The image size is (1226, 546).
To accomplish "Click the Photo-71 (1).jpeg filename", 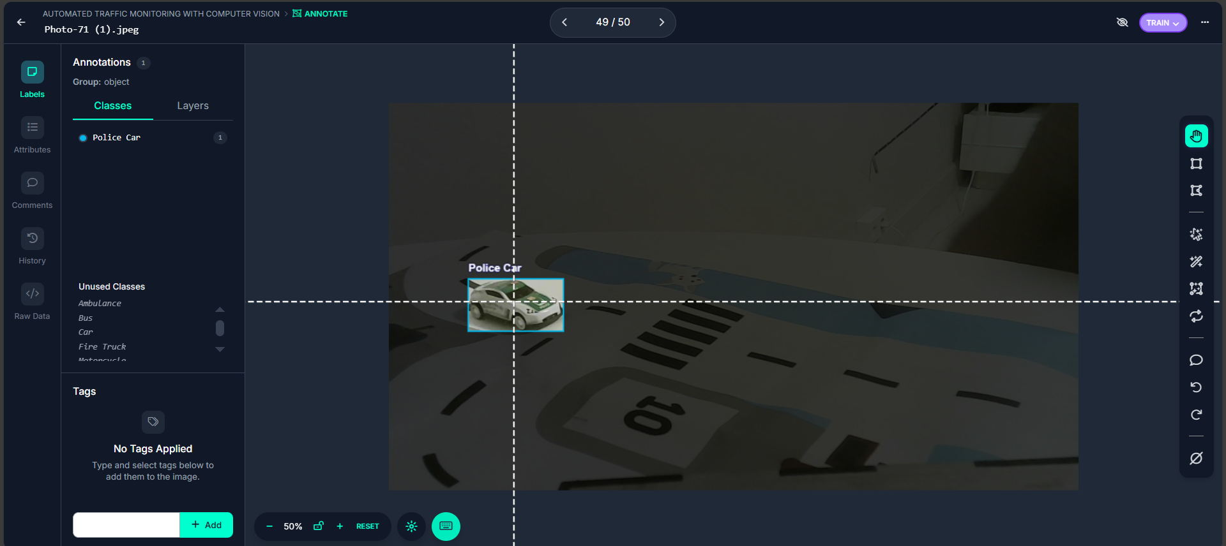I will 91,29.
